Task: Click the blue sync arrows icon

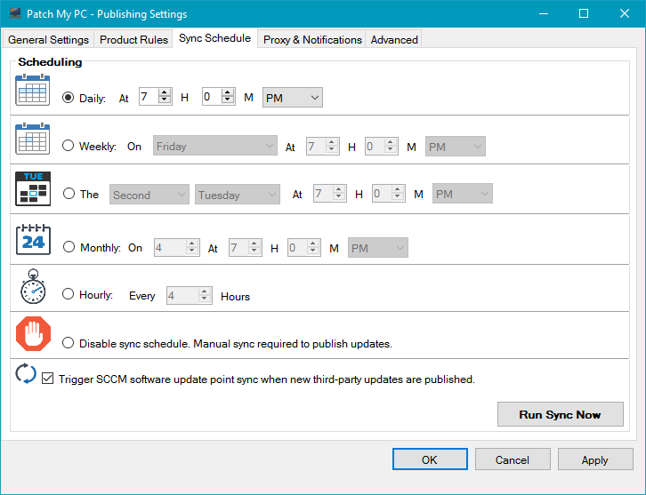Action: (26, 373)
